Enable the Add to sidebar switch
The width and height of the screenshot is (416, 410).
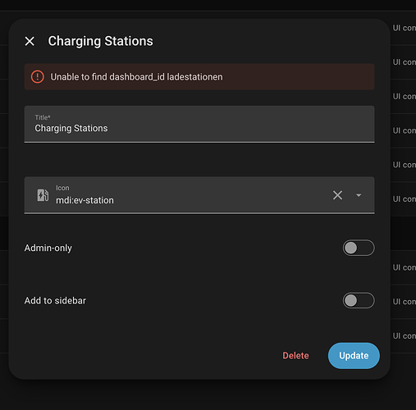point(359,300)
